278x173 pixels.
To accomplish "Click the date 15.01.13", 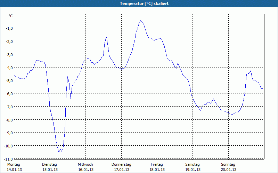I will [x=50, y=170].
